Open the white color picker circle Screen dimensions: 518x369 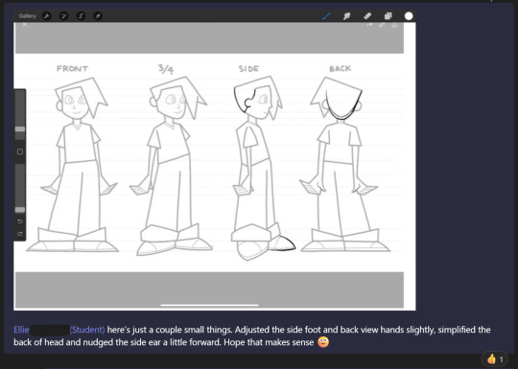pyautogui.click(x=409, y=16)
